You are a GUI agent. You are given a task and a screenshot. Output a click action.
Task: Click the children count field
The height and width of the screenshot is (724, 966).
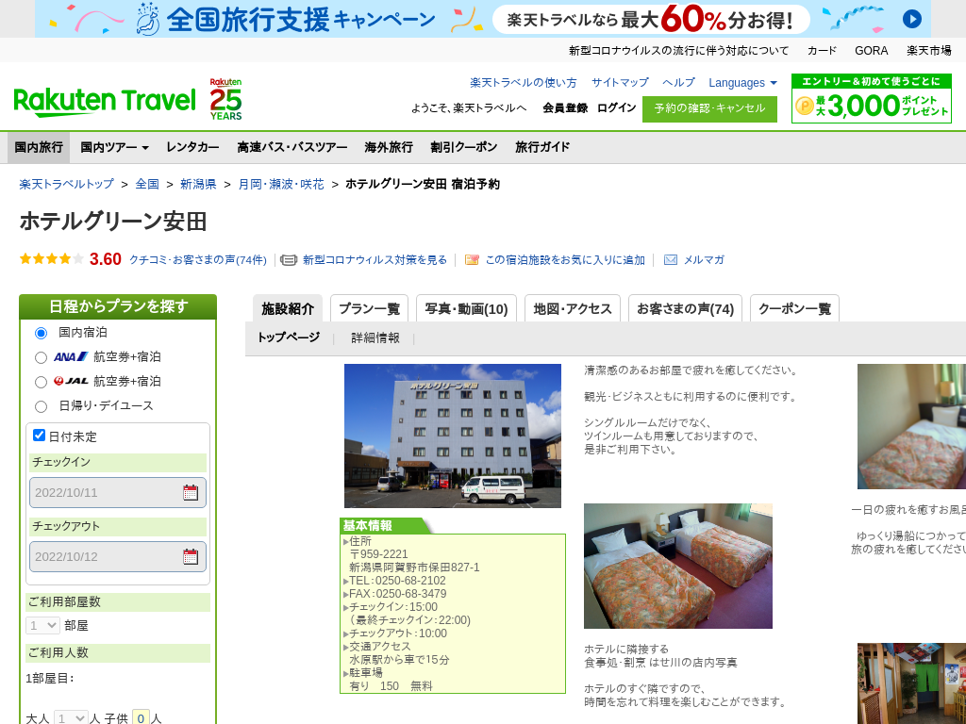[x=142, y=717]
